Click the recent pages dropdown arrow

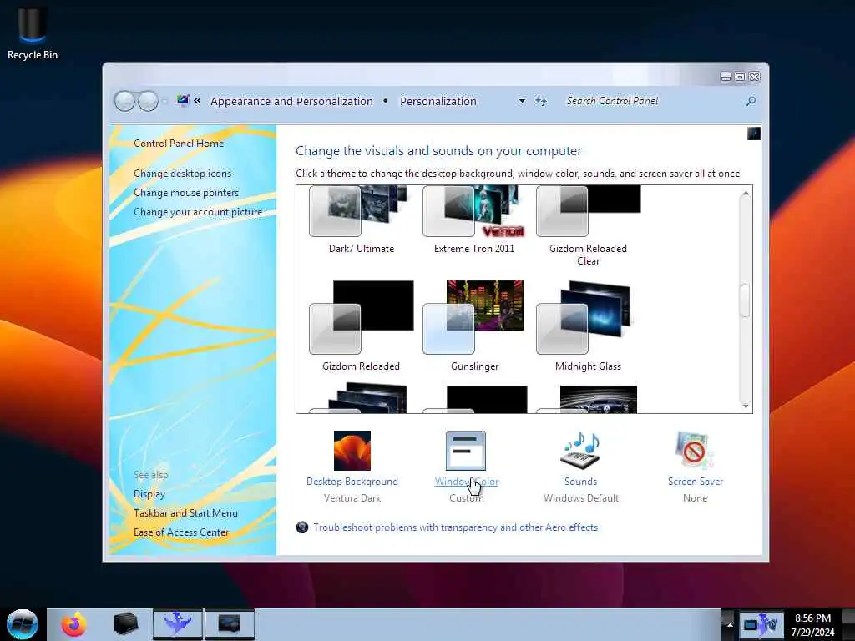tap(164, 101)
